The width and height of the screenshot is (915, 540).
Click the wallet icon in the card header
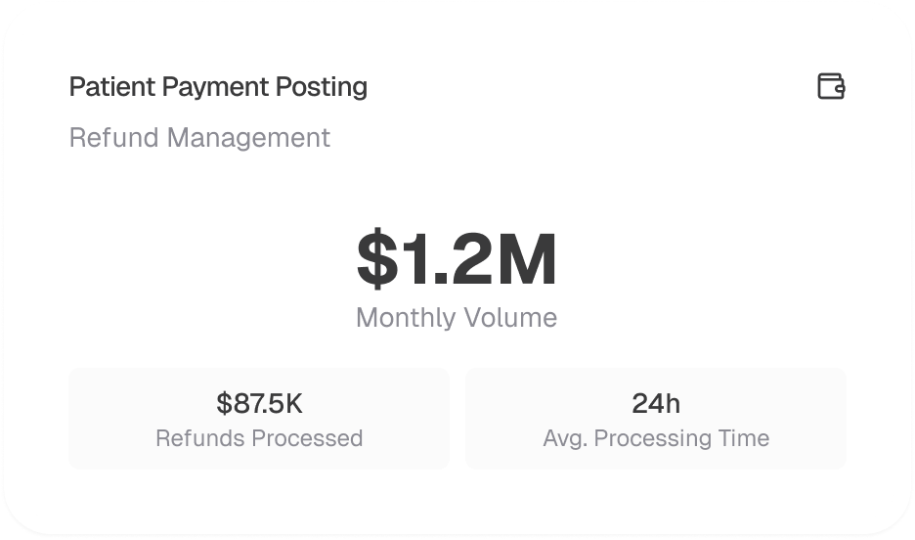[x=831, y=87]
